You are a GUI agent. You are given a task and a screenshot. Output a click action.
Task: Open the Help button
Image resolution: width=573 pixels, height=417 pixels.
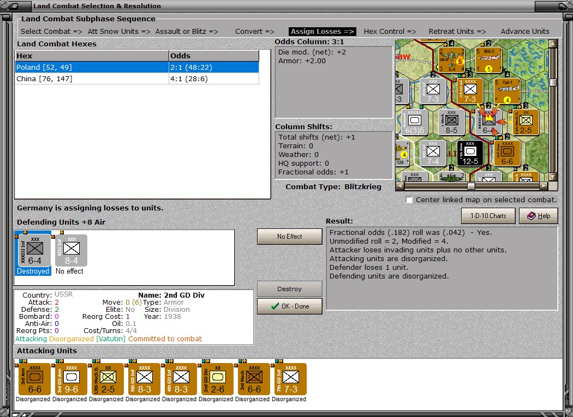539,216
